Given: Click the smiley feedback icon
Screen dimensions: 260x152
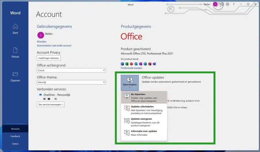Looking at the screenshot, I should 222,4.
